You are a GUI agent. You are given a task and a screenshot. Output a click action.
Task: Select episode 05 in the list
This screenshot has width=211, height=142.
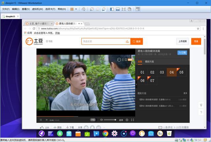(x=181, y=72)
